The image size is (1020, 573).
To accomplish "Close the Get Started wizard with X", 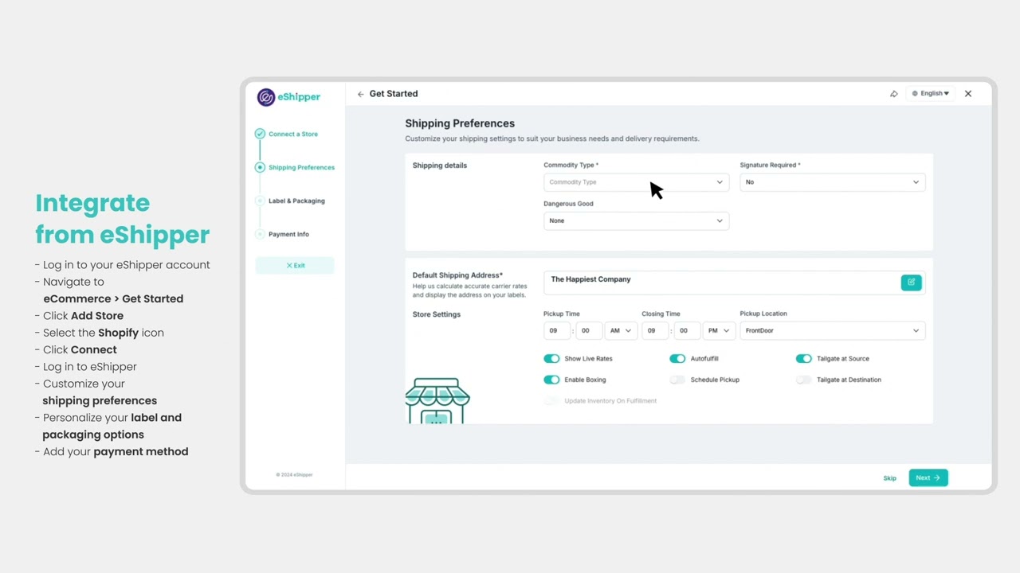I will 968,94.
